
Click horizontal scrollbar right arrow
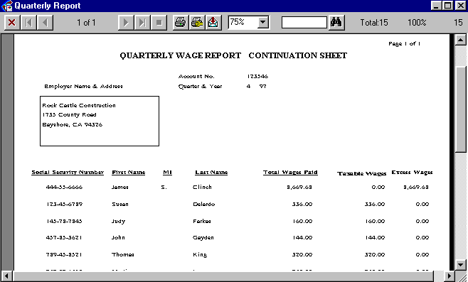(x=450, y=276)
